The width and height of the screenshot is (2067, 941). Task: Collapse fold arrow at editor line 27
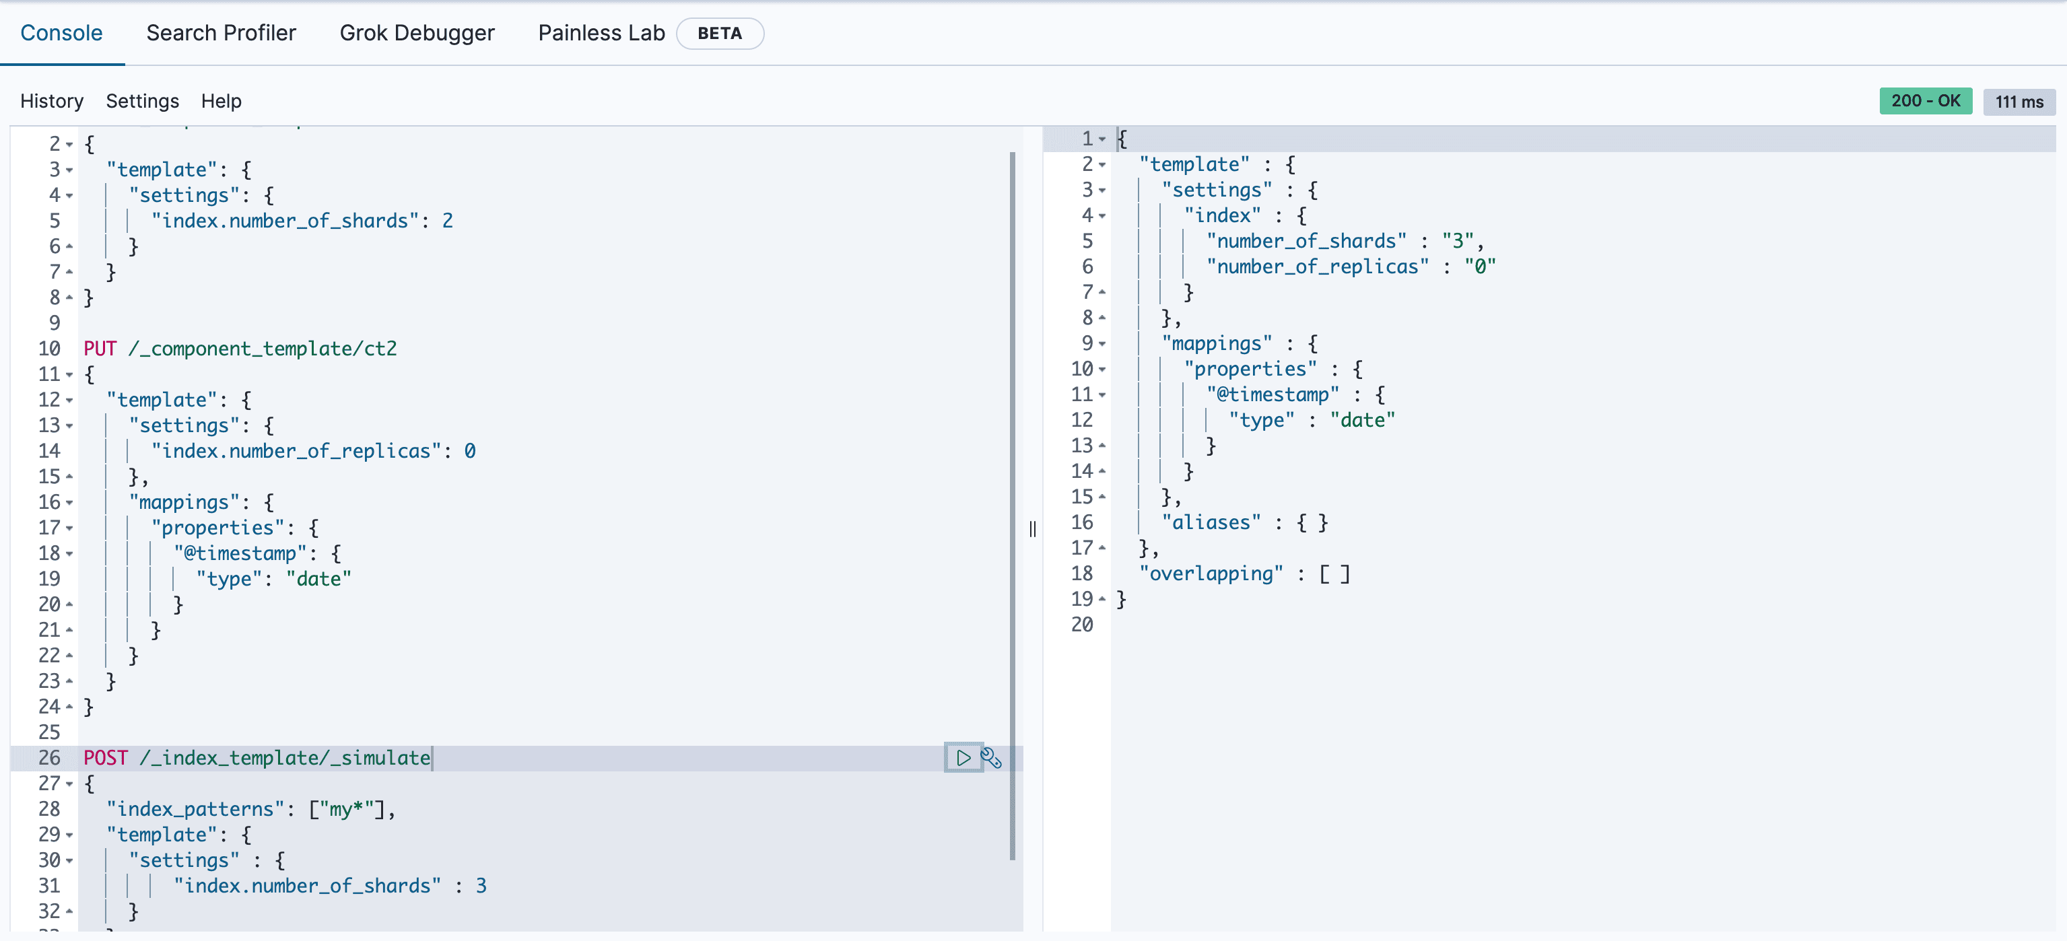click(70, 783)
